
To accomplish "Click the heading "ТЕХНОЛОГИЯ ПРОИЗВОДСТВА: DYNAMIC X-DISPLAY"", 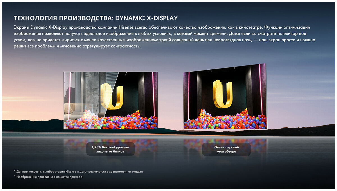I will coord(96,18).
